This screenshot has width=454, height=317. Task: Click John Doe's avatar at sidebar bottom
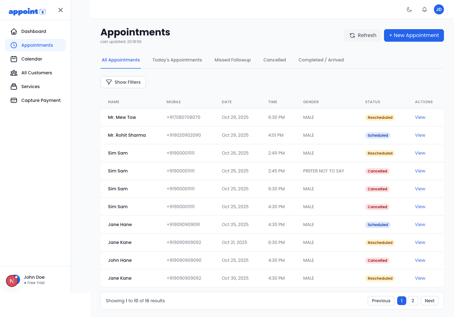[13, 281]
